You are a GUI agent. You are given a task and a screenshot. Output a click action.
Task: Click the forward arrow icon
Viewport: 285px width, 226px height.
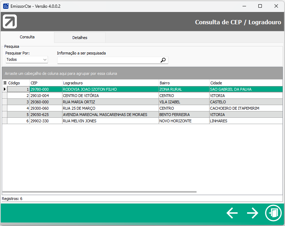click(x=252, y=213)
